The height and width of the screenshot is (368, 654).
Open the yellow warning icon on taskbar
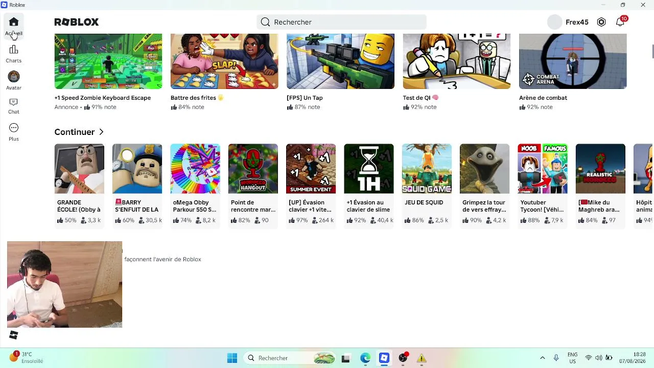(422, 358)
